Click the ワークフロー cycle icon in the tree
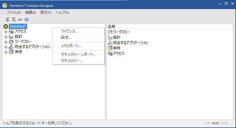The height and width of the screenshot is (128, 236). tap(11, 42)
